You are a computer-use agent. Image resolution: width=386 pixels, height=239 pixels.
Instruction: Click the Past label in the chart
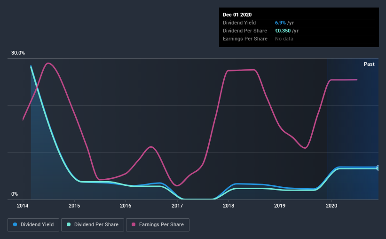click(x=369, y=64)
